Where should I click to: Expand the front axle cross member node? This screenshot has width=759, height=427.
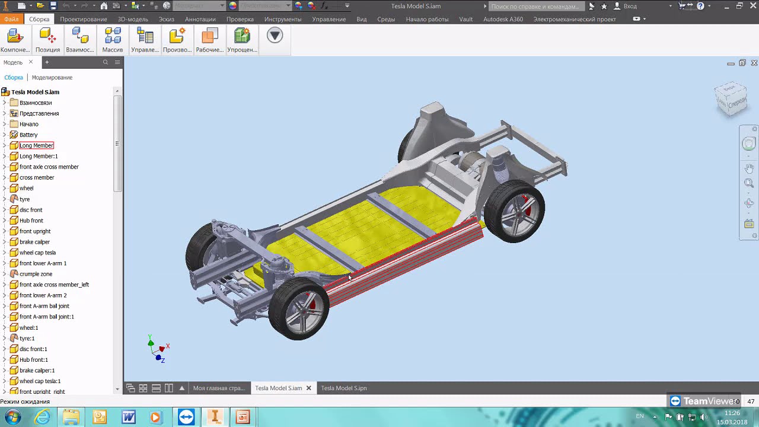[4, 167]
